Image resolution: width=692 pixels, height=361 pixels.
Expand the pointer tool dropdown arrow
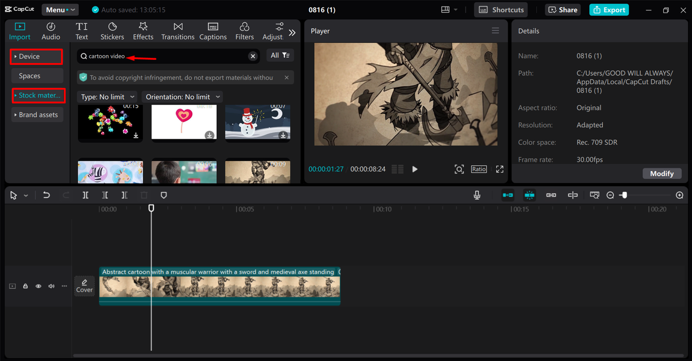25,195
